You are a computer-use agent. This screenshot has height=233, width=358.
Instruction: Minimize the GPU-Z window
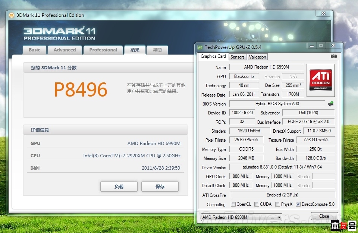coord(312,46)
